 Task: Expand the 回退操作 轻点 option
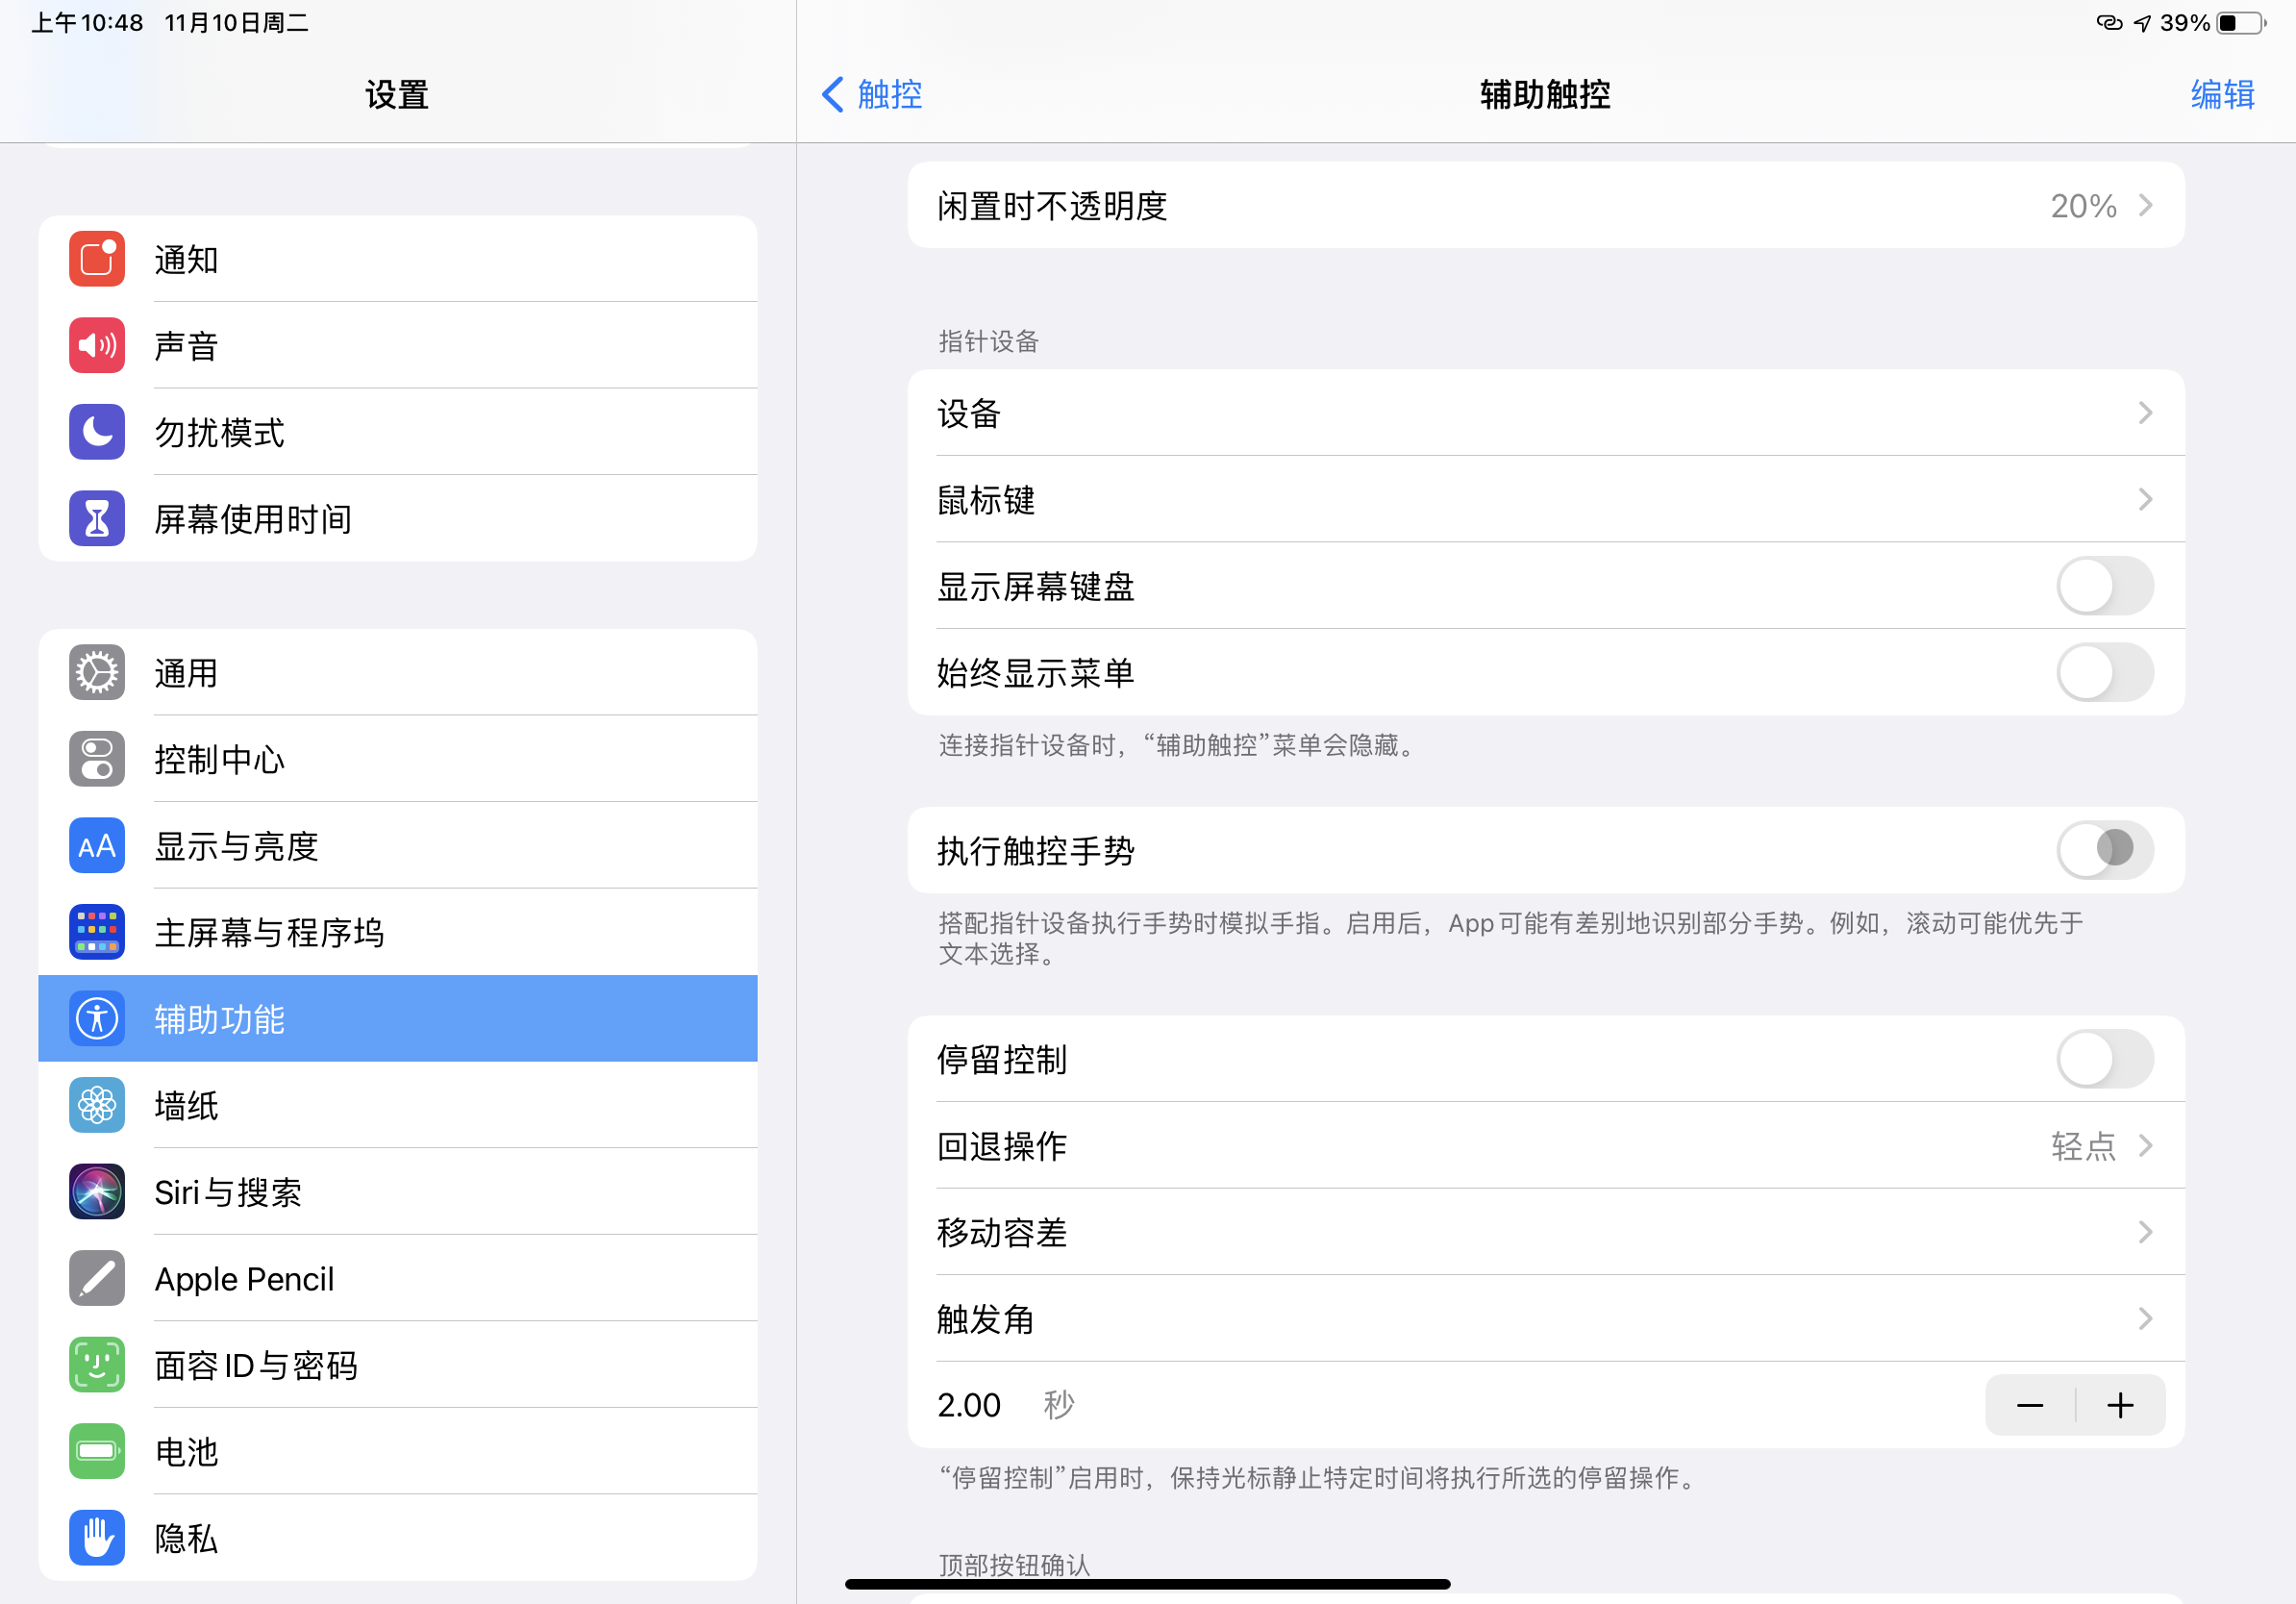pos(1545,1146)
